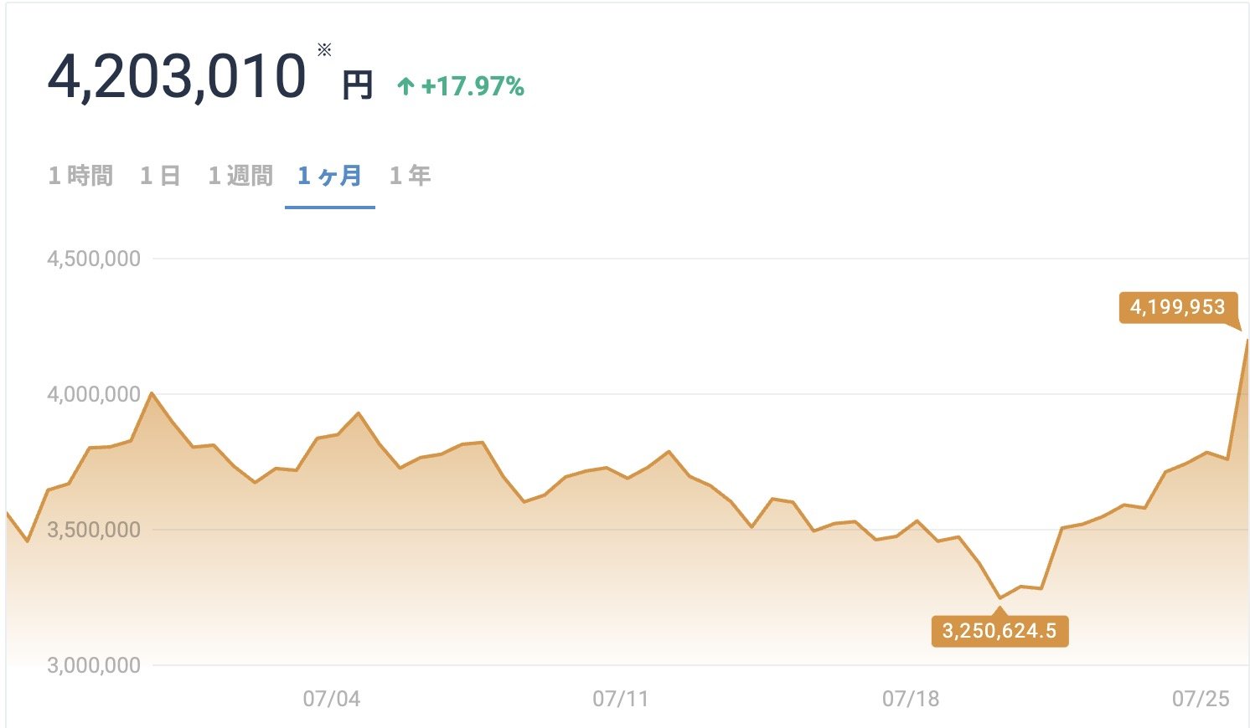Click the 4,199,953 peak price tooltip
This screenshot has width=1250, height=728.
point(1178,308)
